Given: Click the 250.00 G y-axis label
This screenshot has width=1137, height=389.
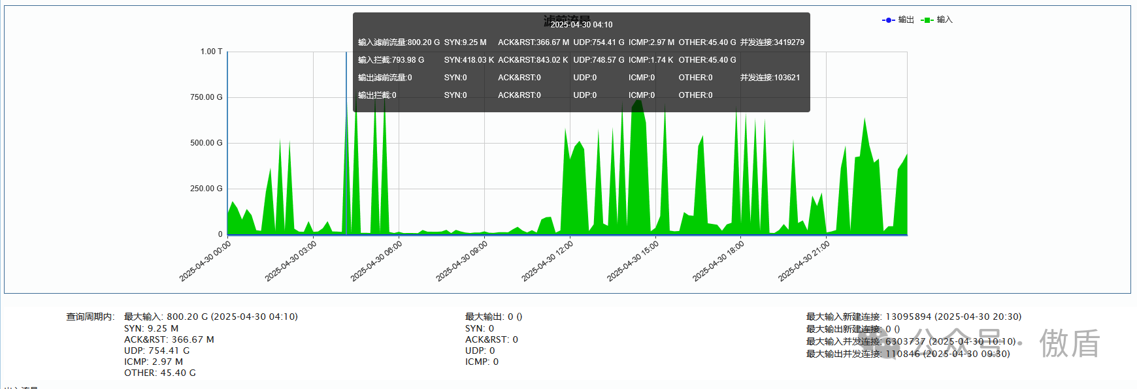Looking at the screenshot, I should [x=206, y=189].
